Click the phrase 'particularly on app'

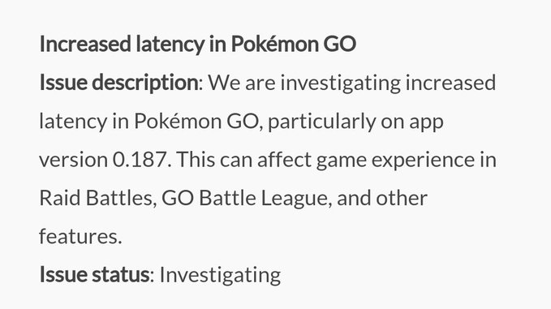click(x=355, y=122)
